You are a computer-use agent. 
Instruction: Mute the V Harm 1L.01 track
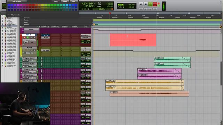(28, 61)
